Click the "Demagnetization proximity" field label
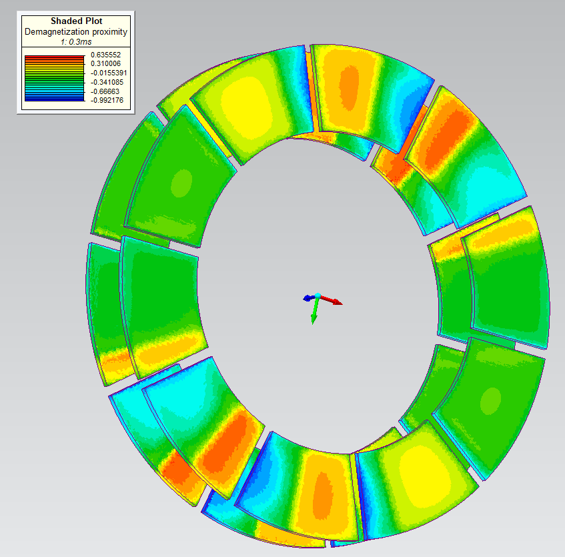The image size is (565, 557). pos(75,31)
